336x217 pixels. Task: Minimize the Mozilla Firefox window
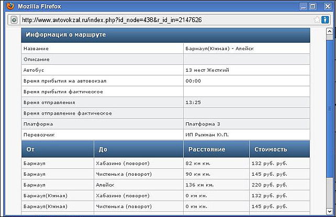(303, 6)
